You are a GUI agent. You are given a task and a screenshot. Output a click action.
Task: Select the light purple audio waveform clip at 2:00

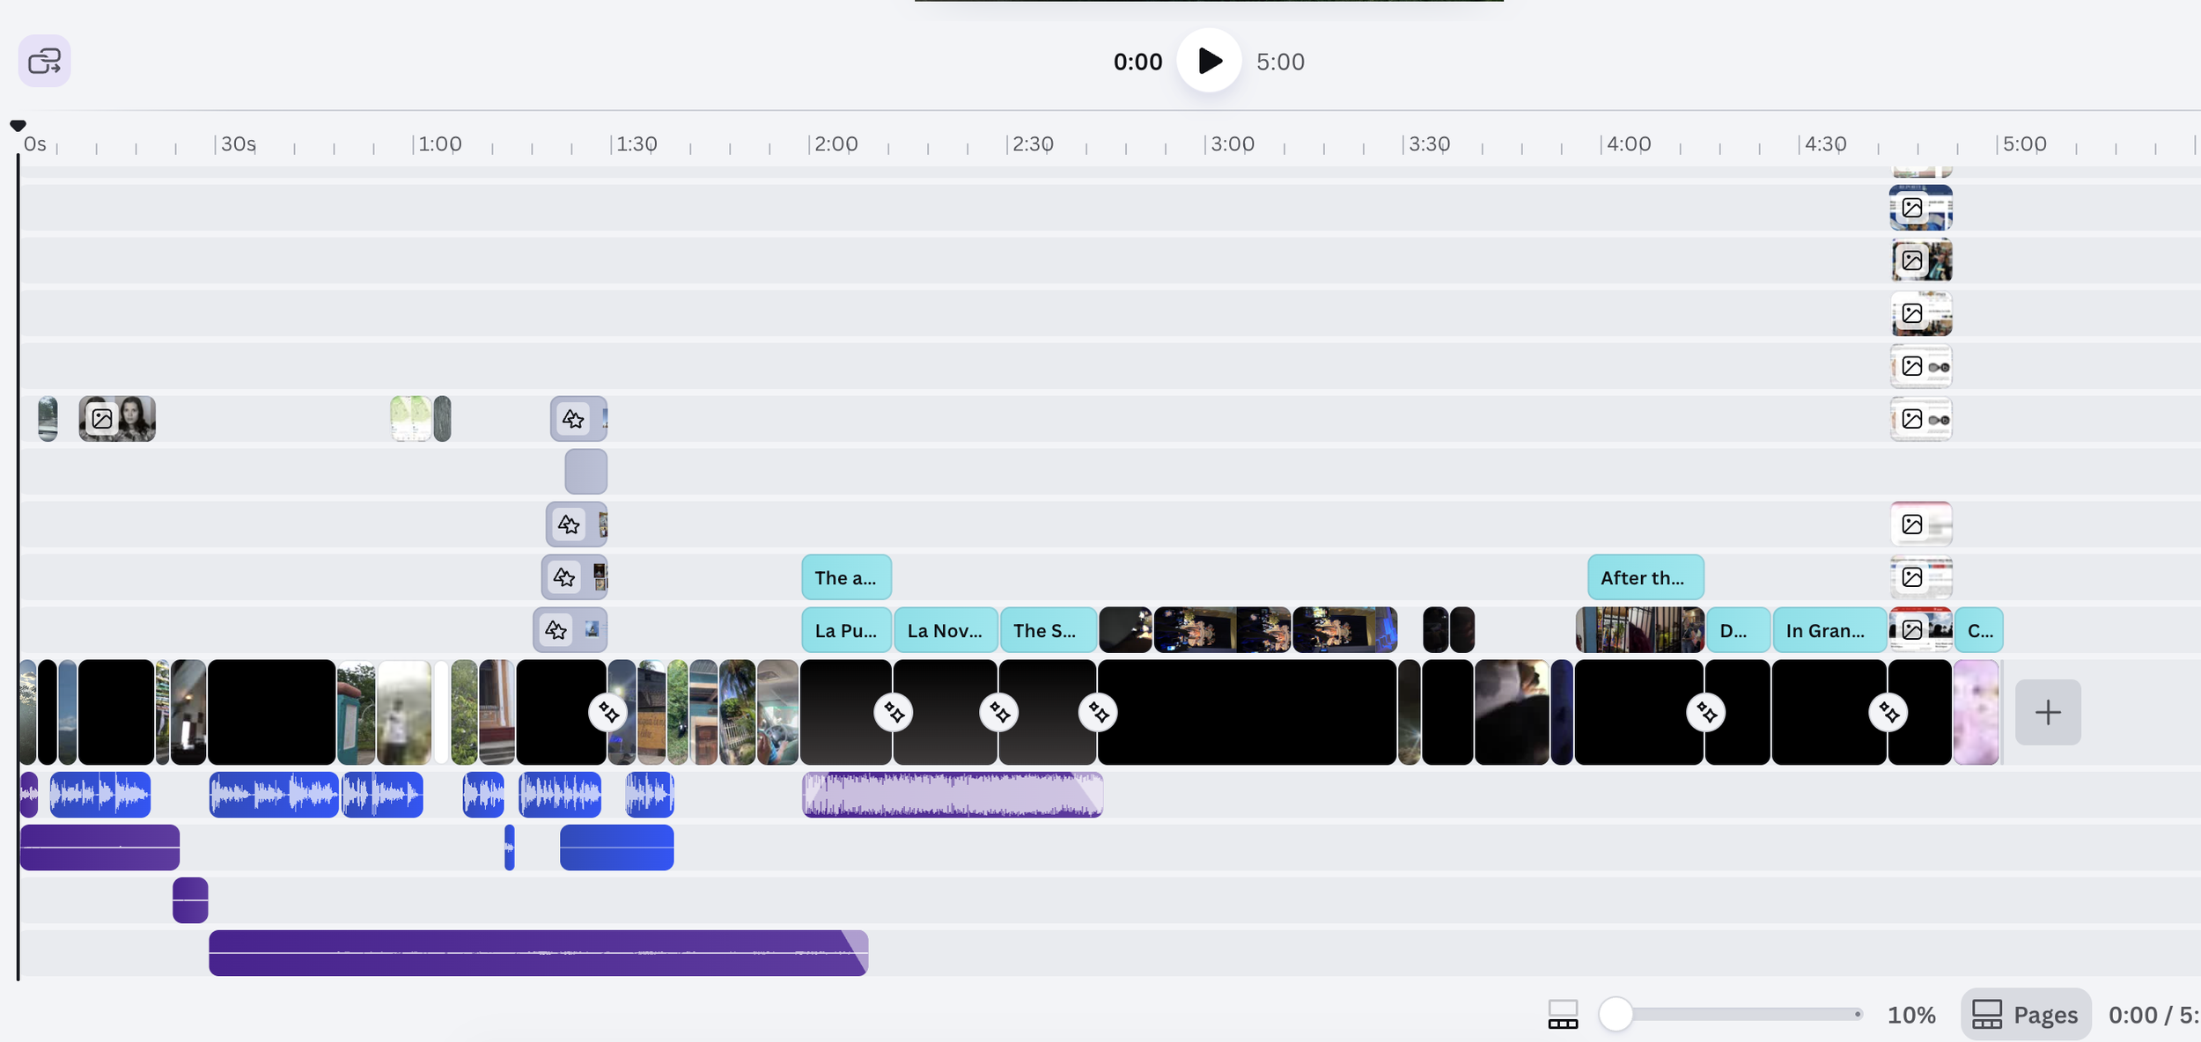(x=953, y=795)
